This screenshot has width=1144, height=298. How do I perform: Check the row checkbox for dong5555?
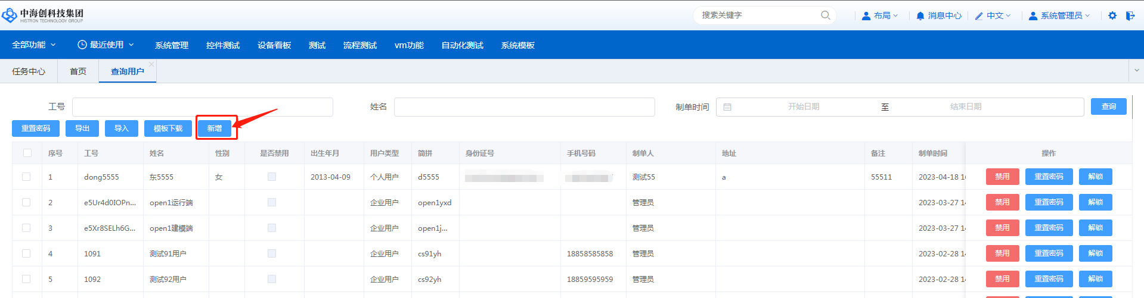(26, 177)
